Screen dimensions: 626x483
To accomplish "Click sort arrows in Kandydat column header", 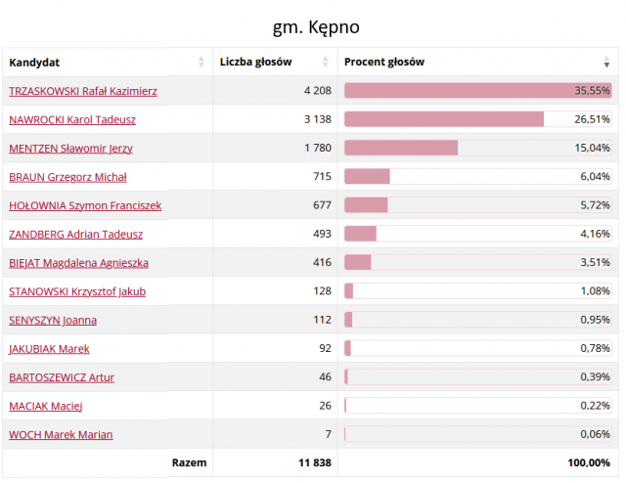I will tap(201, 62).
